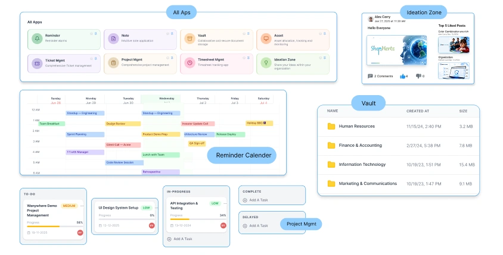Open the Color Combination liked post thumbnail
This screenshot has height=255, width=503.
pos(454,45)
